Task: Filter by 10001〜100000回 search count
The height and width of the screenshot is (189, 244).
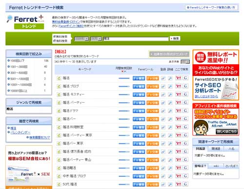Action: pyautogui.click(x=20, y=85)
